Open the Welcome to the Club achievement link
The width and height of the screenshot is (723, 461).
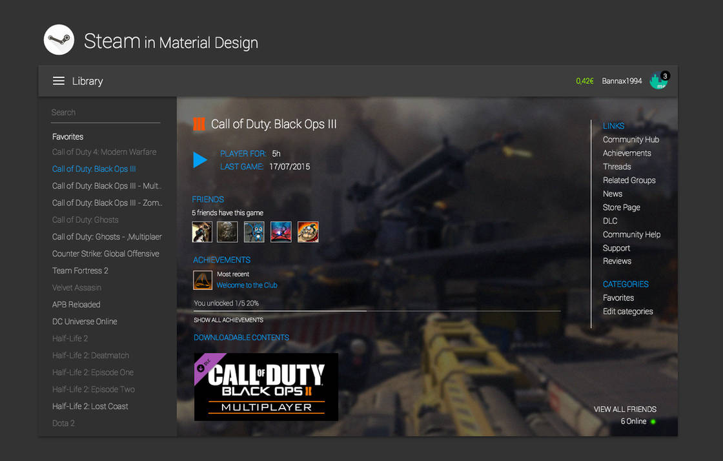(x=247, y=285)
